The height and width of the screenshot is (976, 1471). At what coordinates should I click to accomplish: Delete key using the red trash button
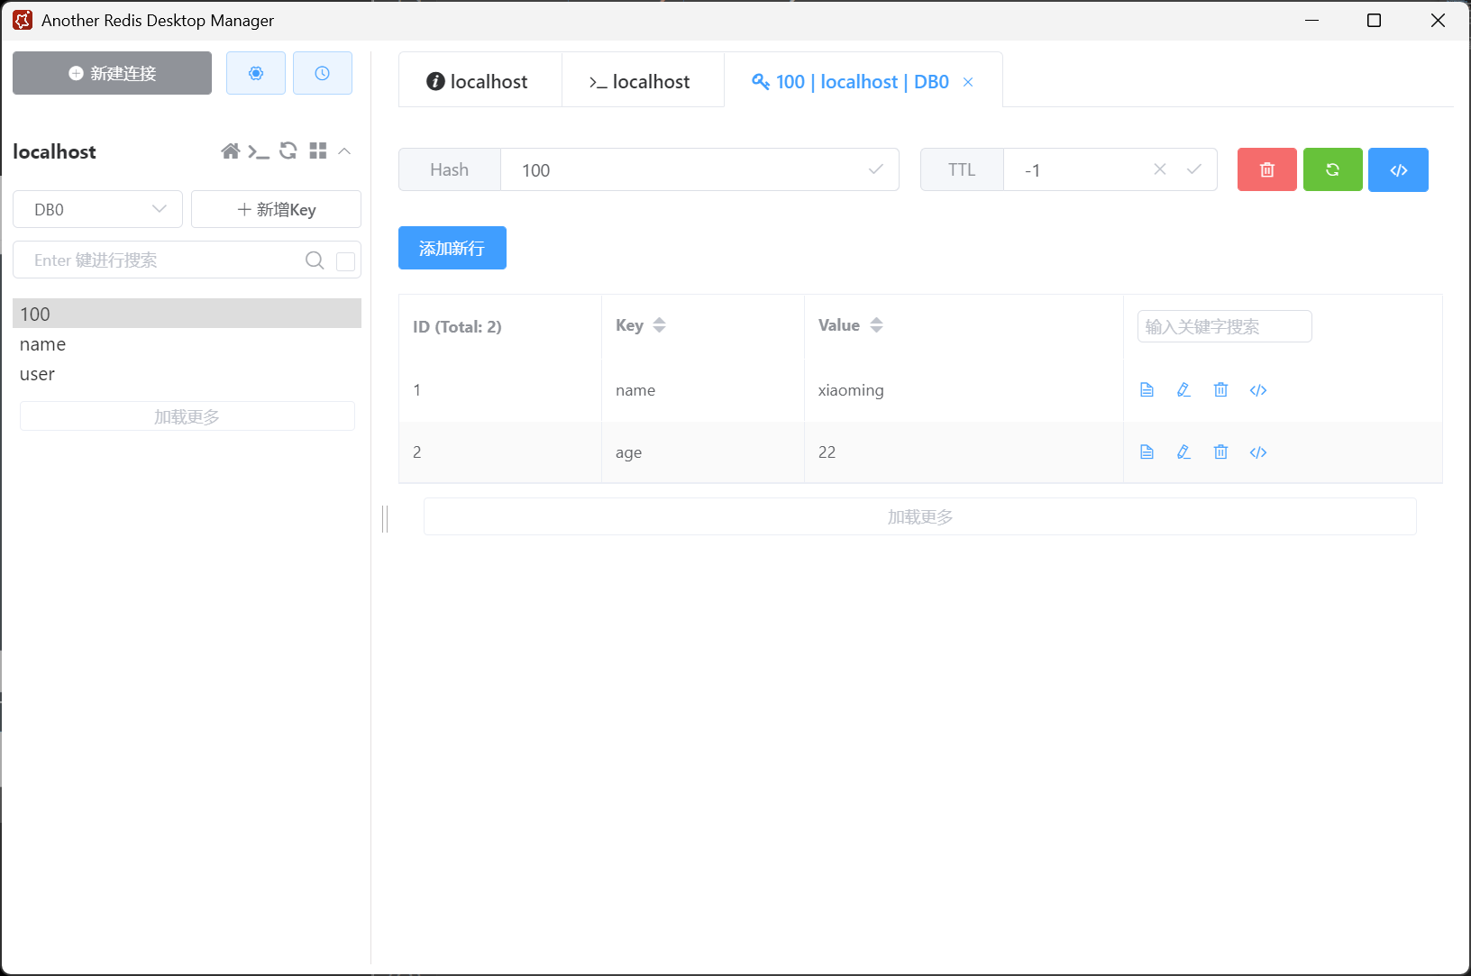coord(1266,170)
